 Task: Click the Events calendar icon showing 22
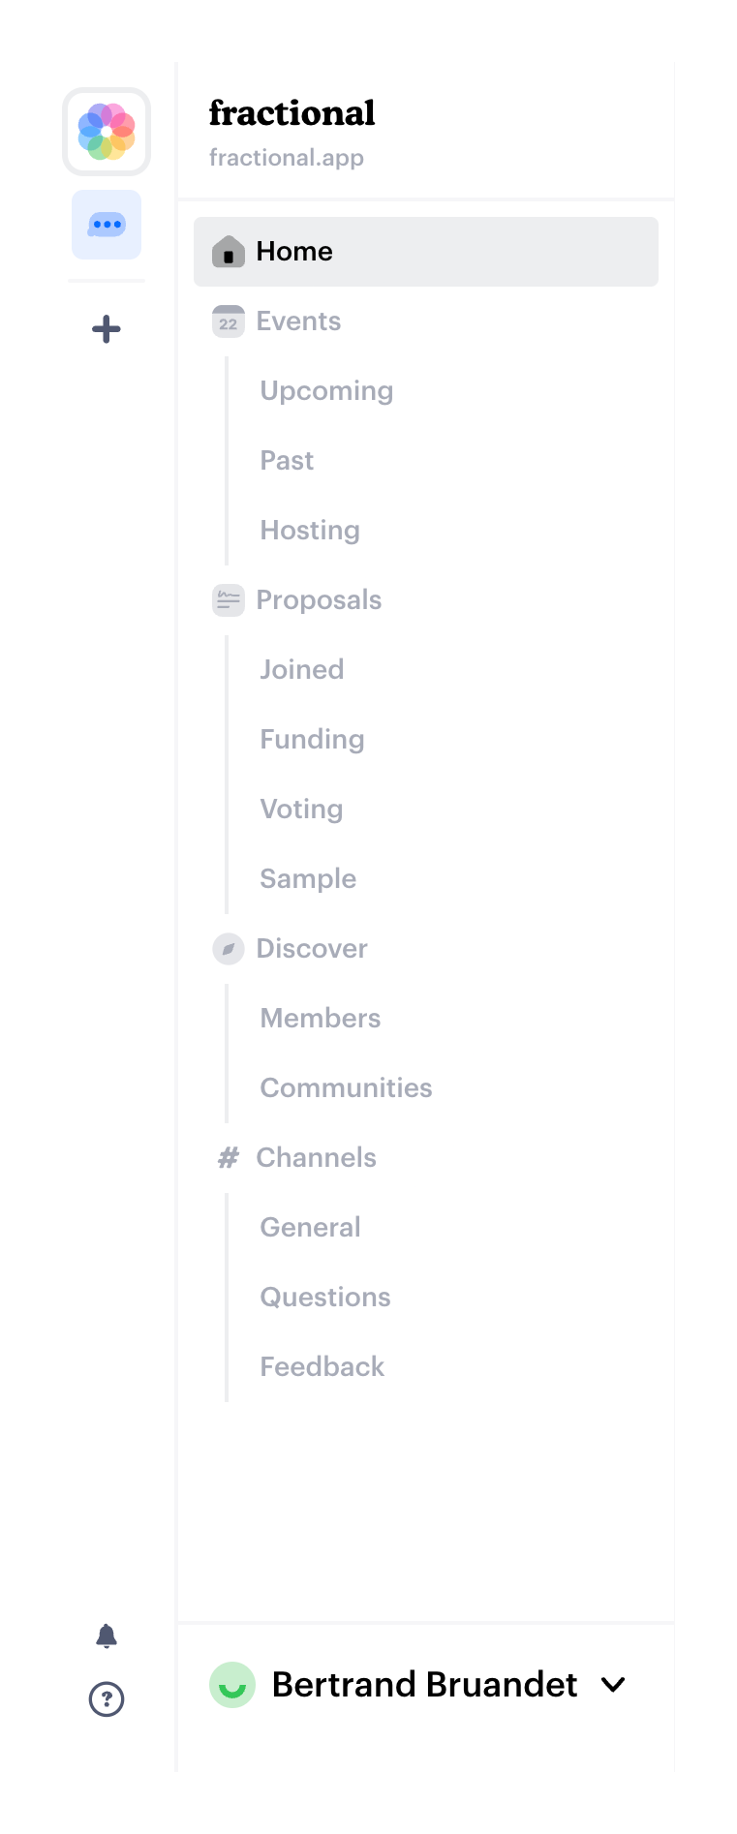[x=228, y=321]
